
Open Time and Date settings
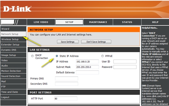[x=13, y=92]
